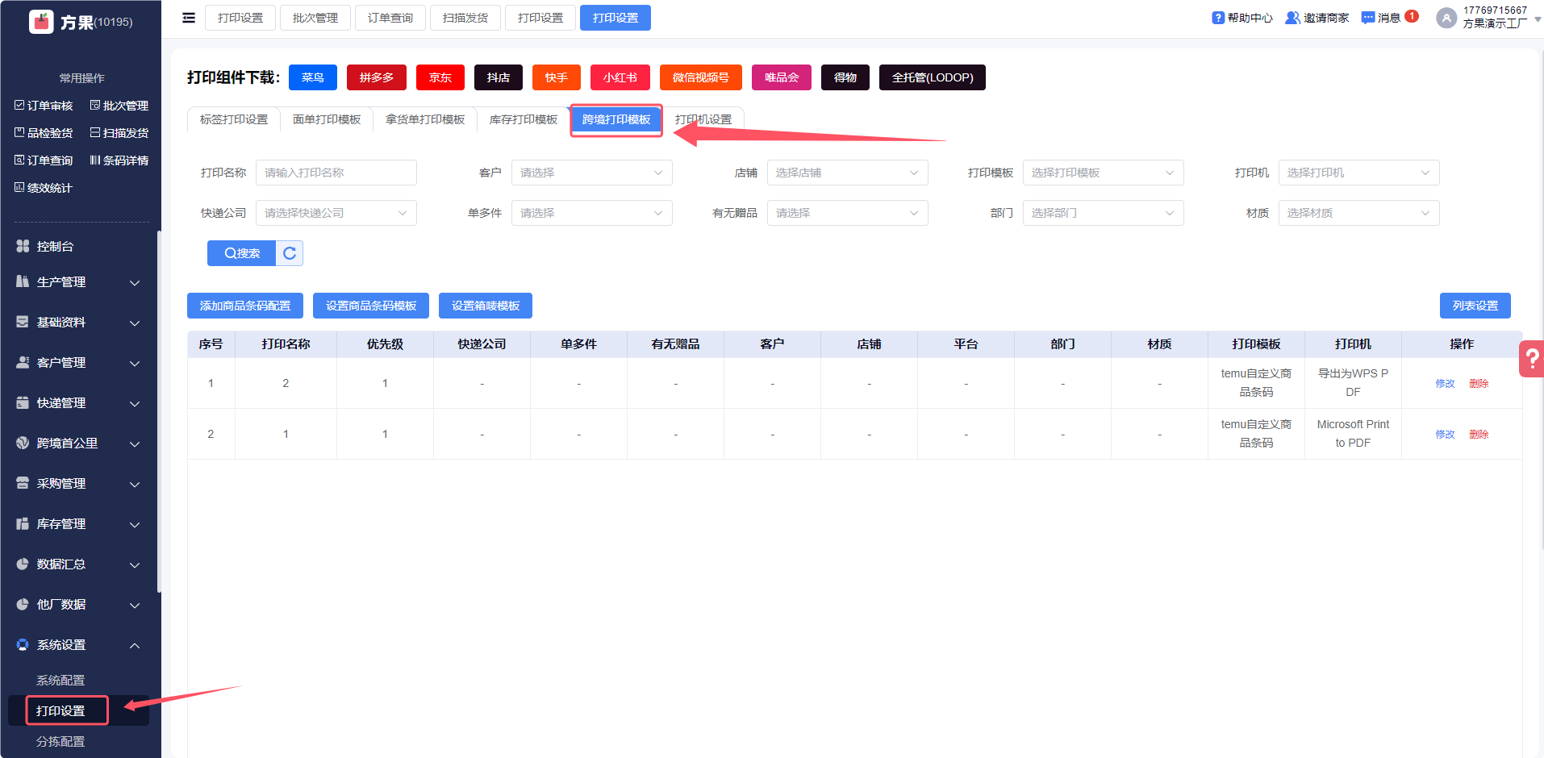Open 分拣配置 submenu item
The image size is (1544, 758).
click(x=79, y=741)
